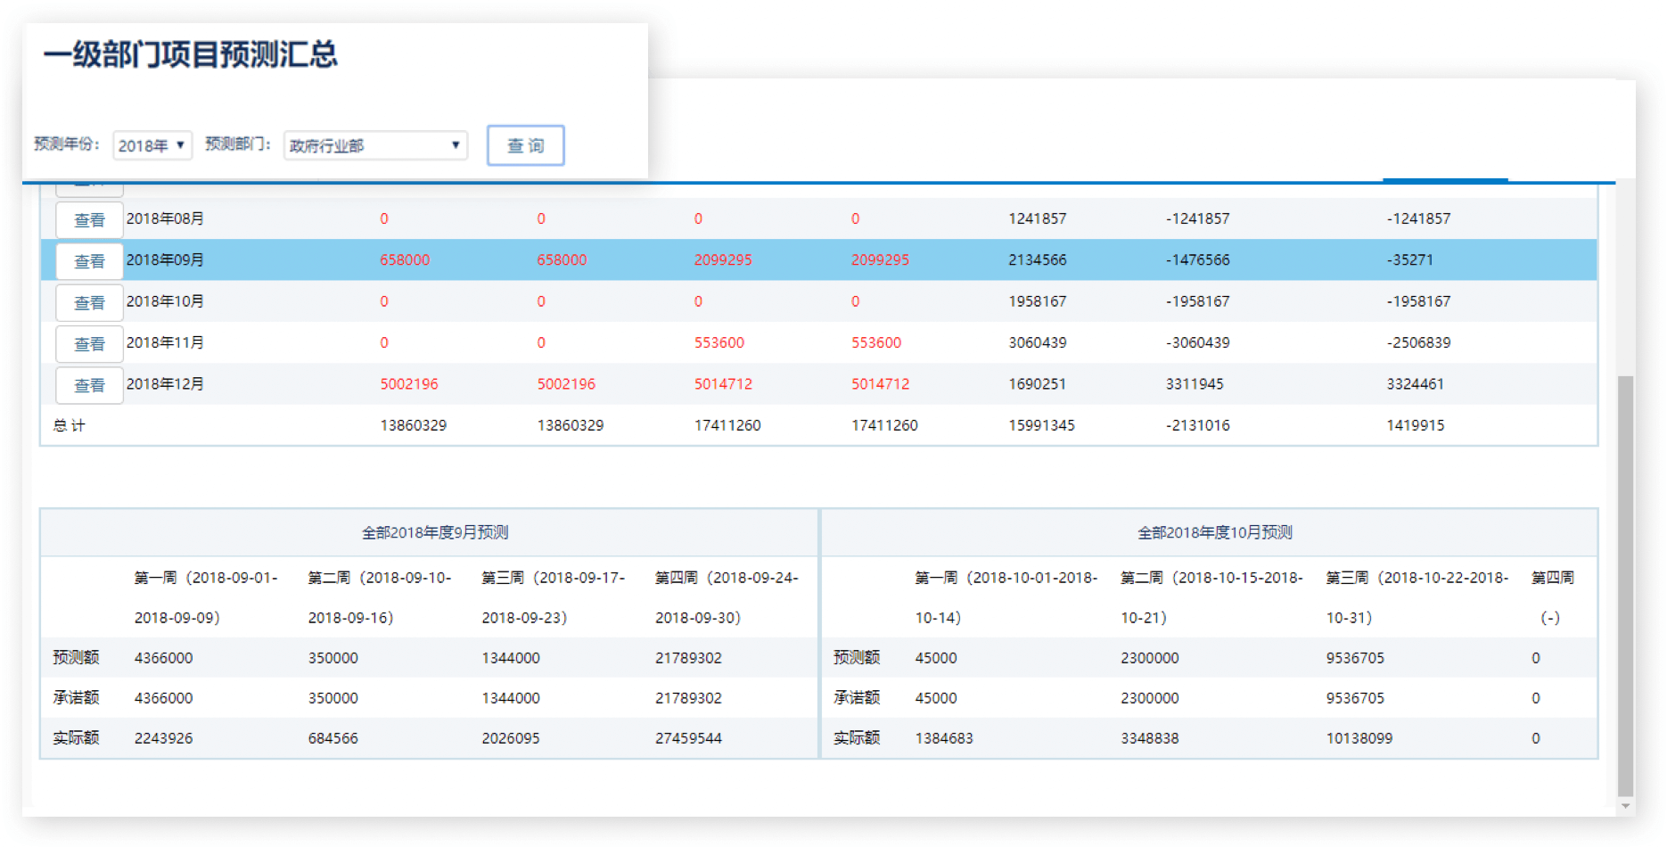Open the 预测年份 2018年 dropdown
This screenshot has height=847, width=1667.
tap(152, 145)
